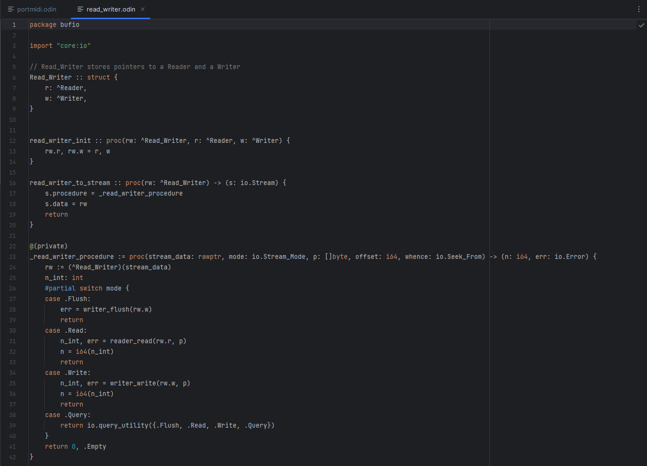The height and width of the screenshot is (466, 647).
Task: Click line number 12 in the gutter
Action: click(x=12, y=141)
